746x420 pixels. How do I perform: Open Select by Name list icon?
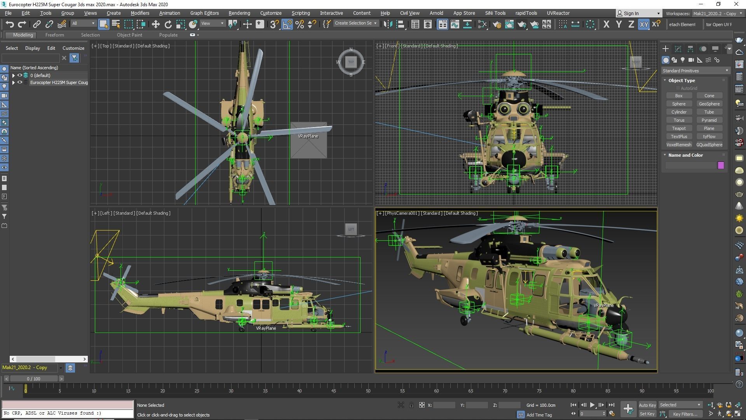[116, 24]
